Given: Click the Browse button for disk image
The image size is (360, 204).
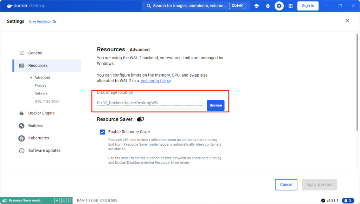Looking at the screenshot, I should tap(216, 105).
